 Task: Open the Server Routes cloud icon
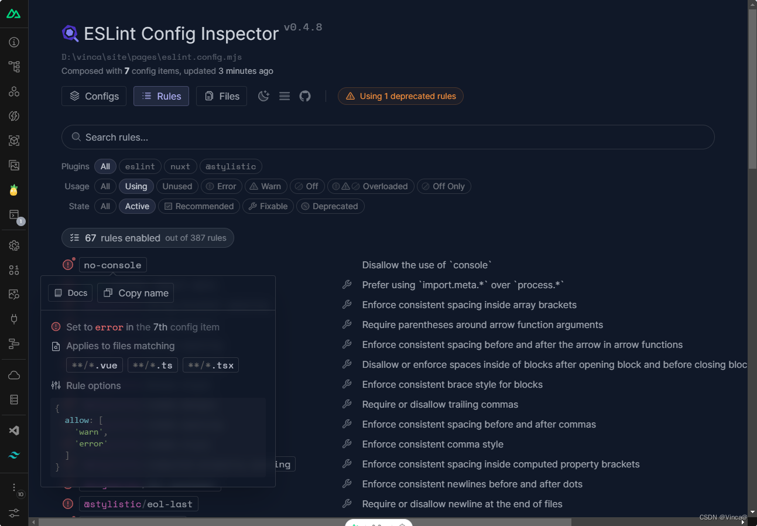14,375
